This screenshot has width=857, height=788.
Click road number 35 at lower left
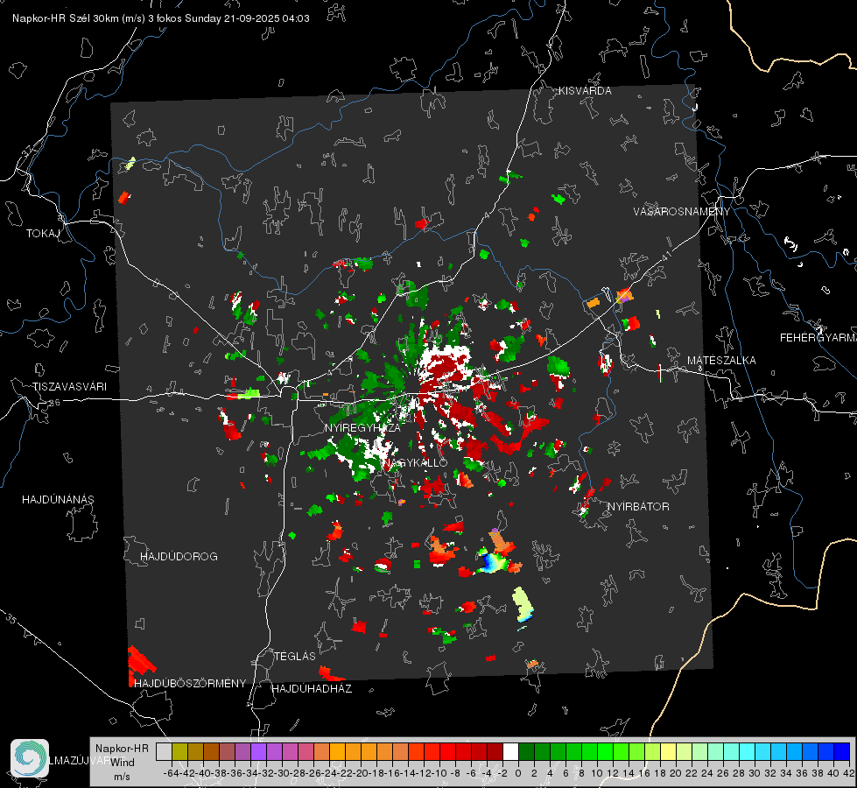pyautogui.click(x=11, y=620)
